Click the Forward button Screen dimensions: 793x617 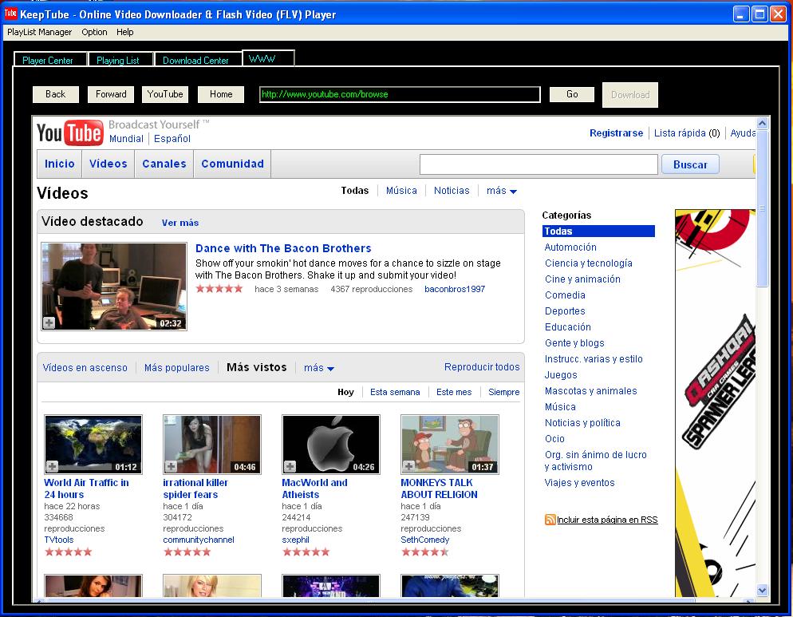click(x=111, y=94)
